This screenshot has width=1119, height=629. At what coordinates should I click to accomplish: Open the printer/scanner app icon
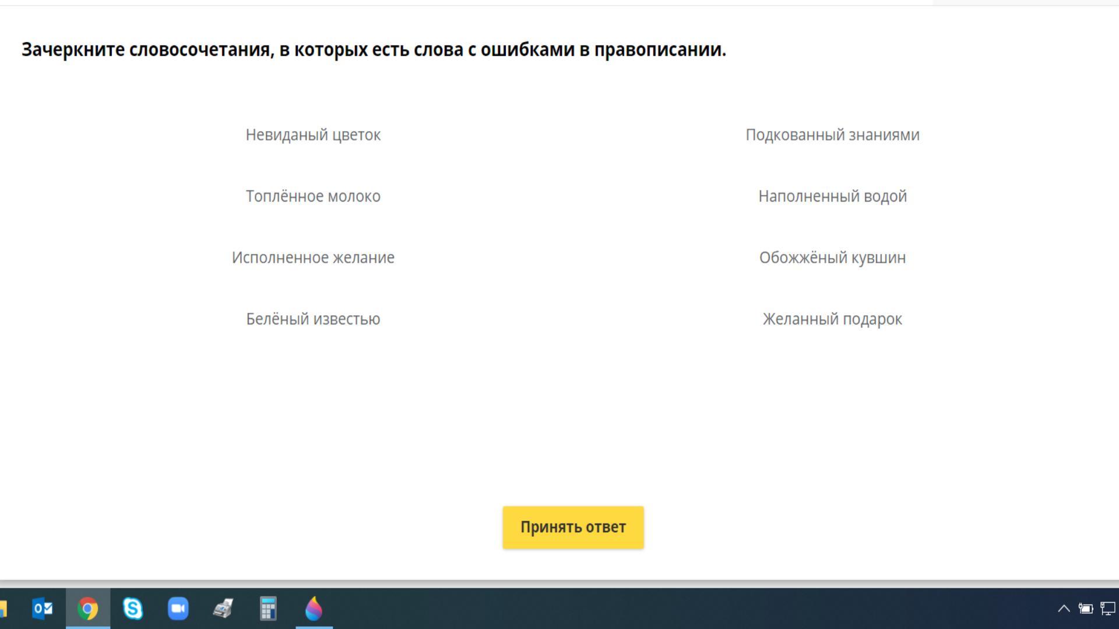(x=223, y=609)
